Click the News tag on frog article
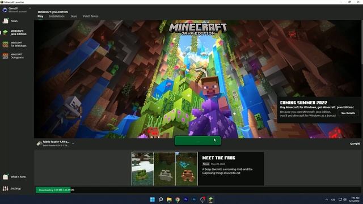 click(206, 164)
